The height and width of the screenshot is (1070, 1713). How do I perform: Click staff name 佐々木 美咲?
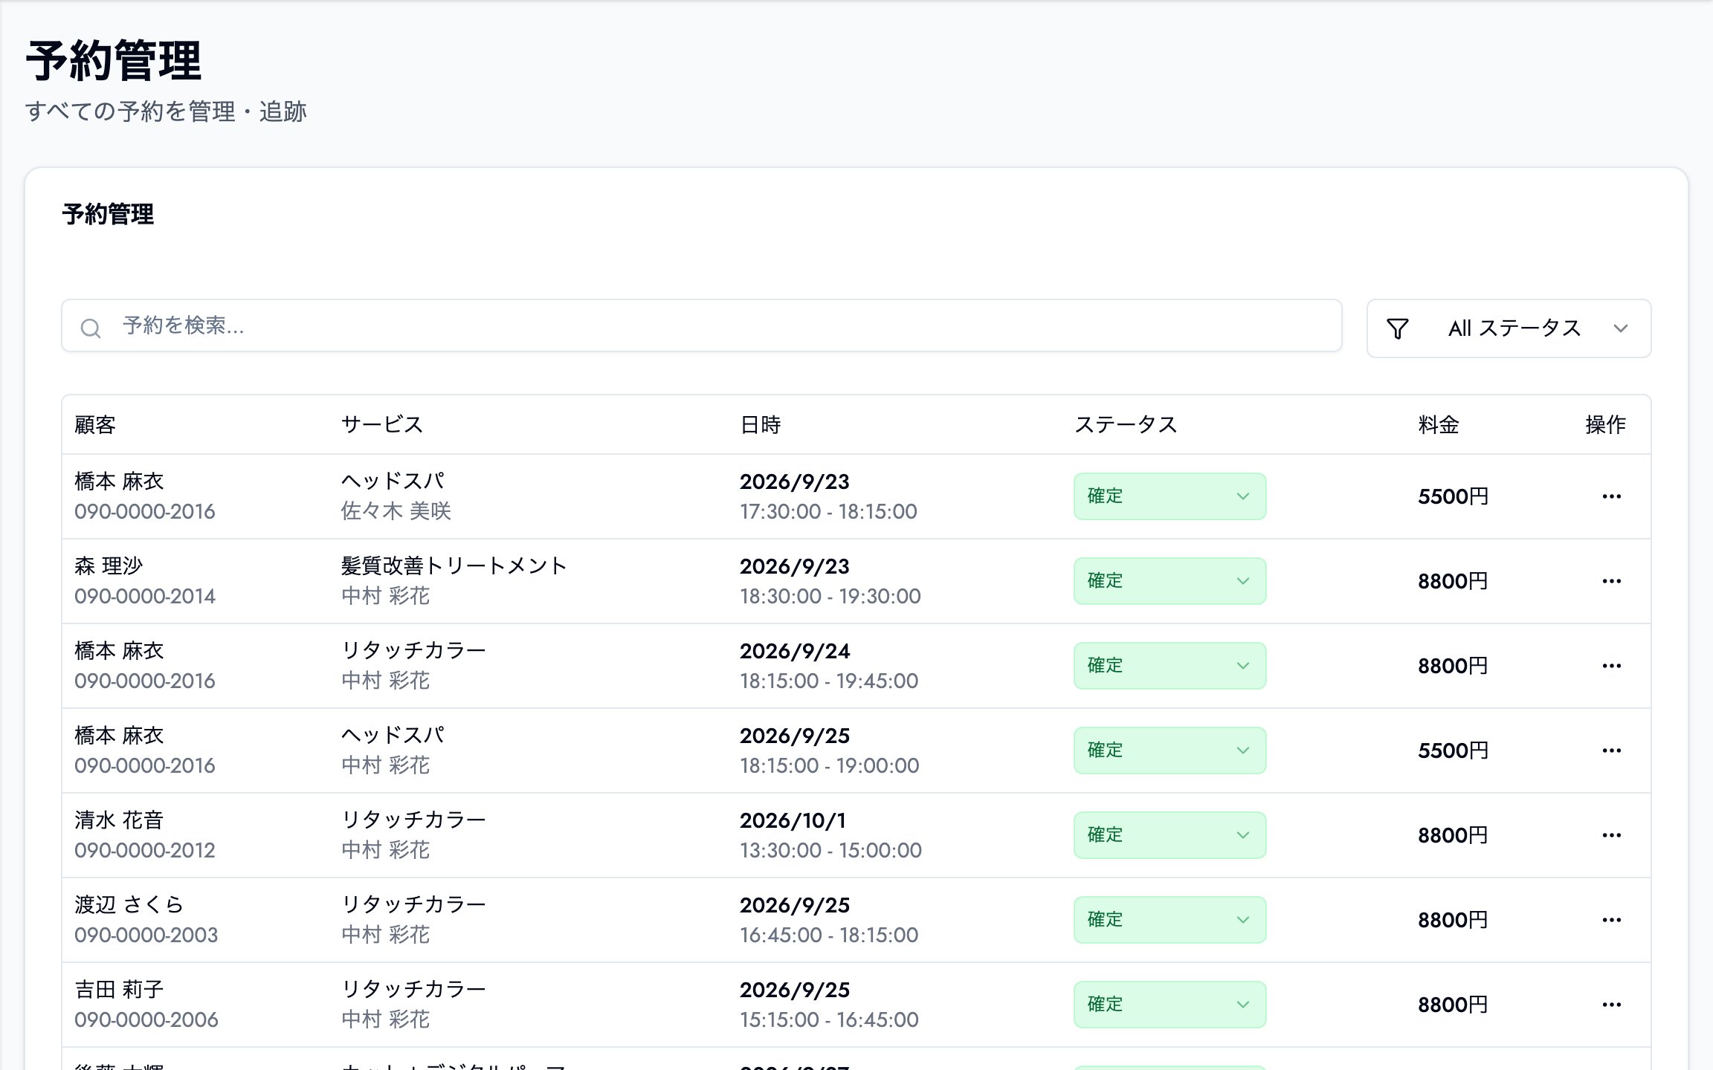(396, 511)
